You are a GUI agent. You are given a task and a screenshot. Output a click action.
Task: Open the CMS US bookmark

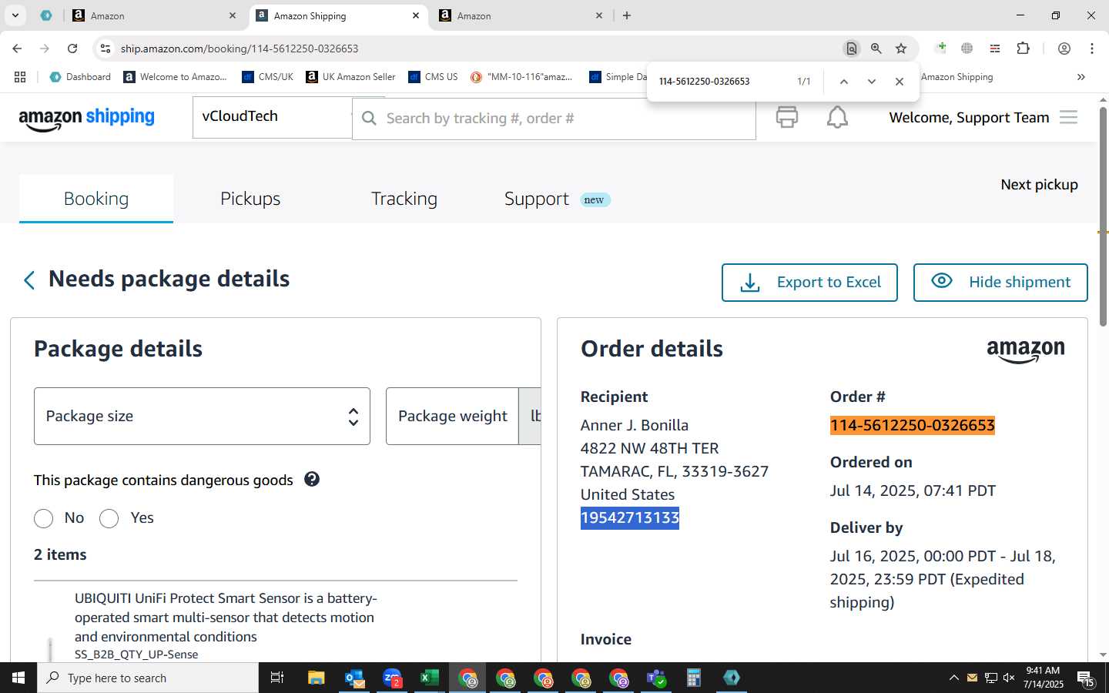click(x=433, y=77)
